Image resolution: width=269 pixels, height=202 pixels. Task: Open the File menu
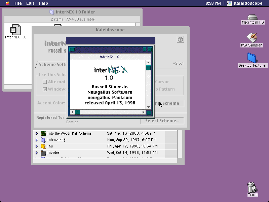[x=18, y=3]
